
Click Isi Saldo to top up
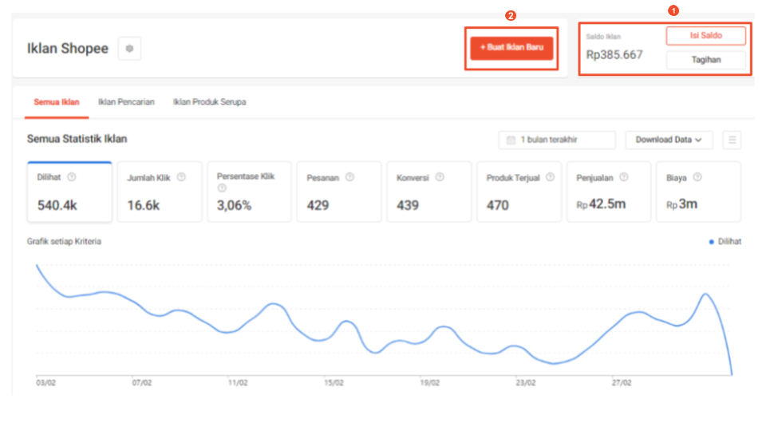point(706,36)
